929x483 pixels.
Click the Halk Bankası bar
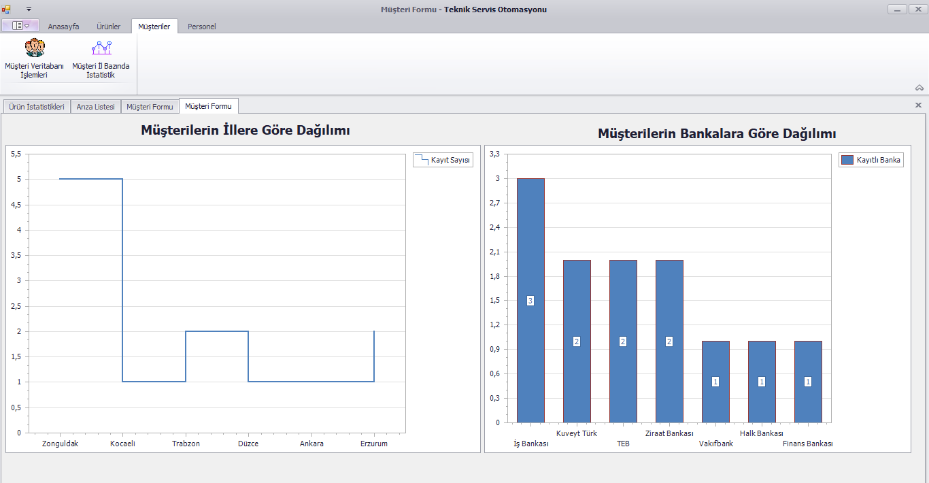click(762, 382)
